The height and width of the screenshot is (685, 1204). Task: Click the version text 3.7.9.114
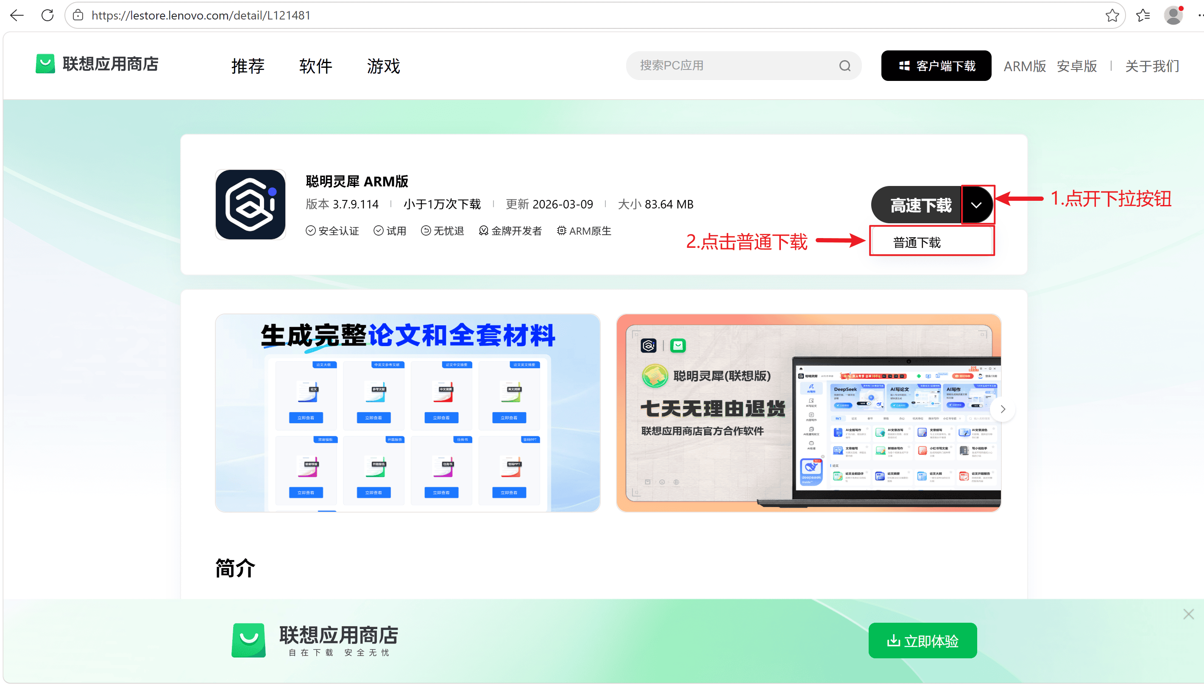355,204
